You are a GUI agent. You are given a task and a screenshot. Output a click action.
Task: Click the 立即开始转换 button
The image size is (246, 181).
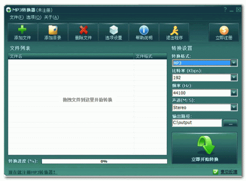pyautogui.click(x=205, y=148)
